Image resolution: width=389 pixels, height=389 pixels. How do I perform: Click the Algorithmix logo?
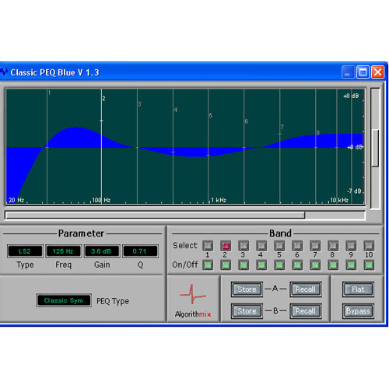point(193,300)
